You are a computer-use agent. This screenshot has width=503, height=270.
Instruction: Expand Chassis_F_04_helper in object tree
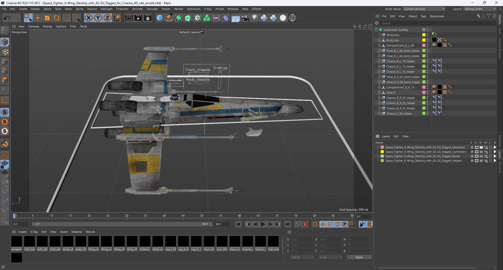(379, 114)
